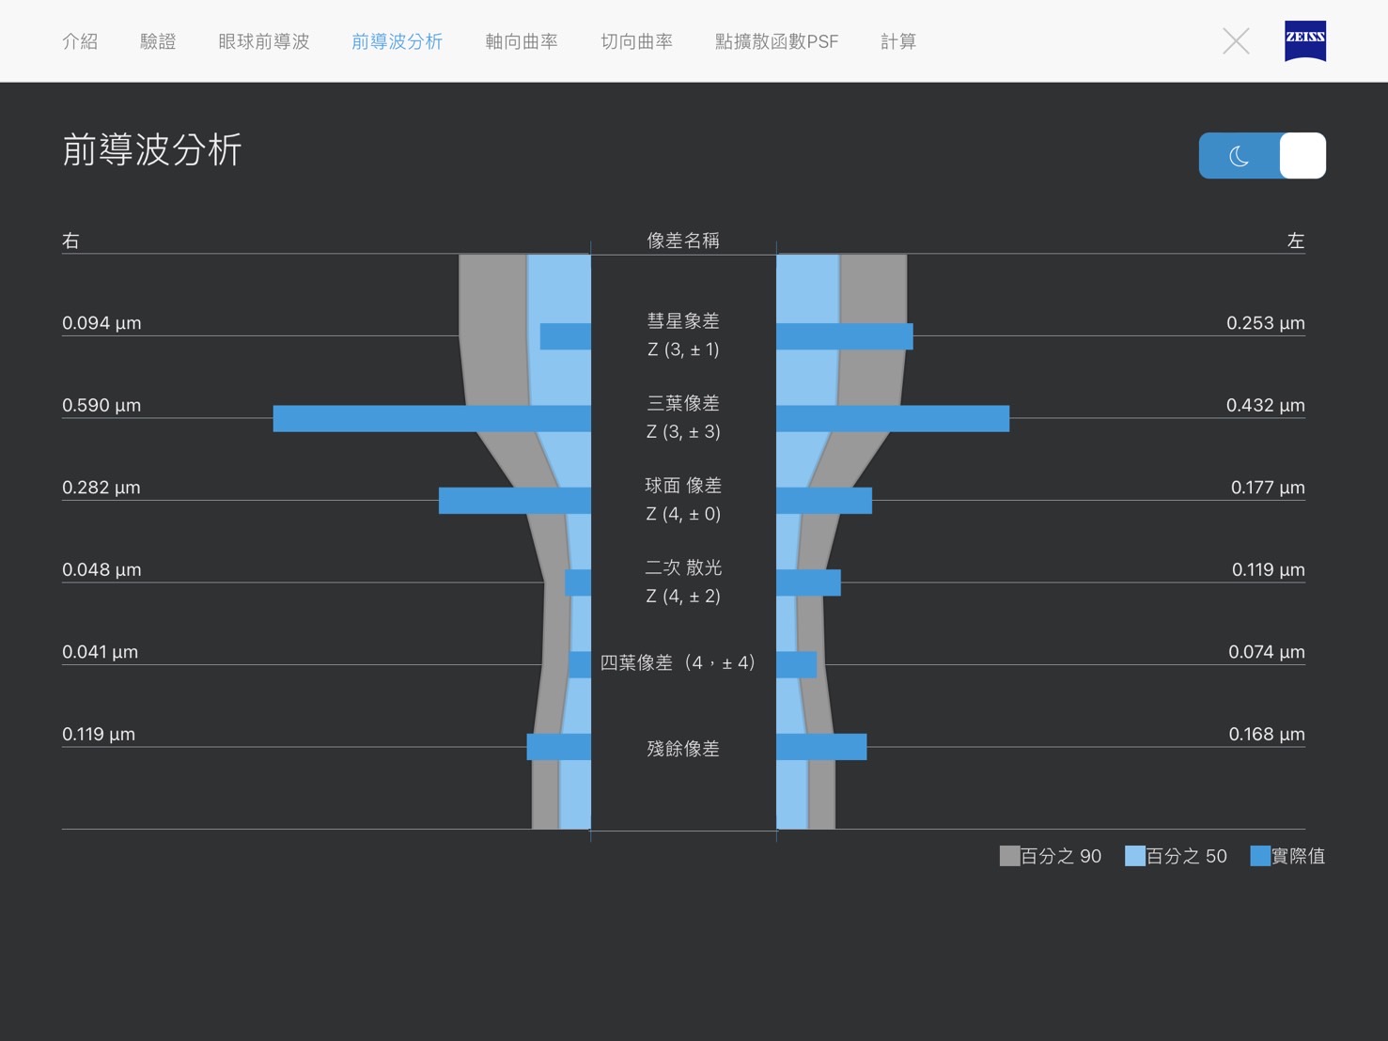1388x1041 pixels.
Task: Open the 點擴散函數PSF tab
Action: 776,41
